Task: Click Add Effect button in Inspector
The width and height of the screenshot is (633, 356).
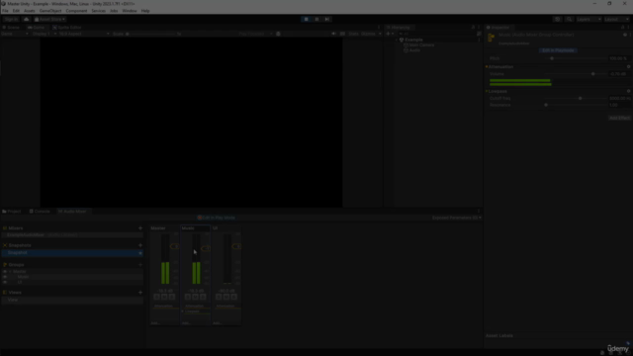Action: [619, 118]
